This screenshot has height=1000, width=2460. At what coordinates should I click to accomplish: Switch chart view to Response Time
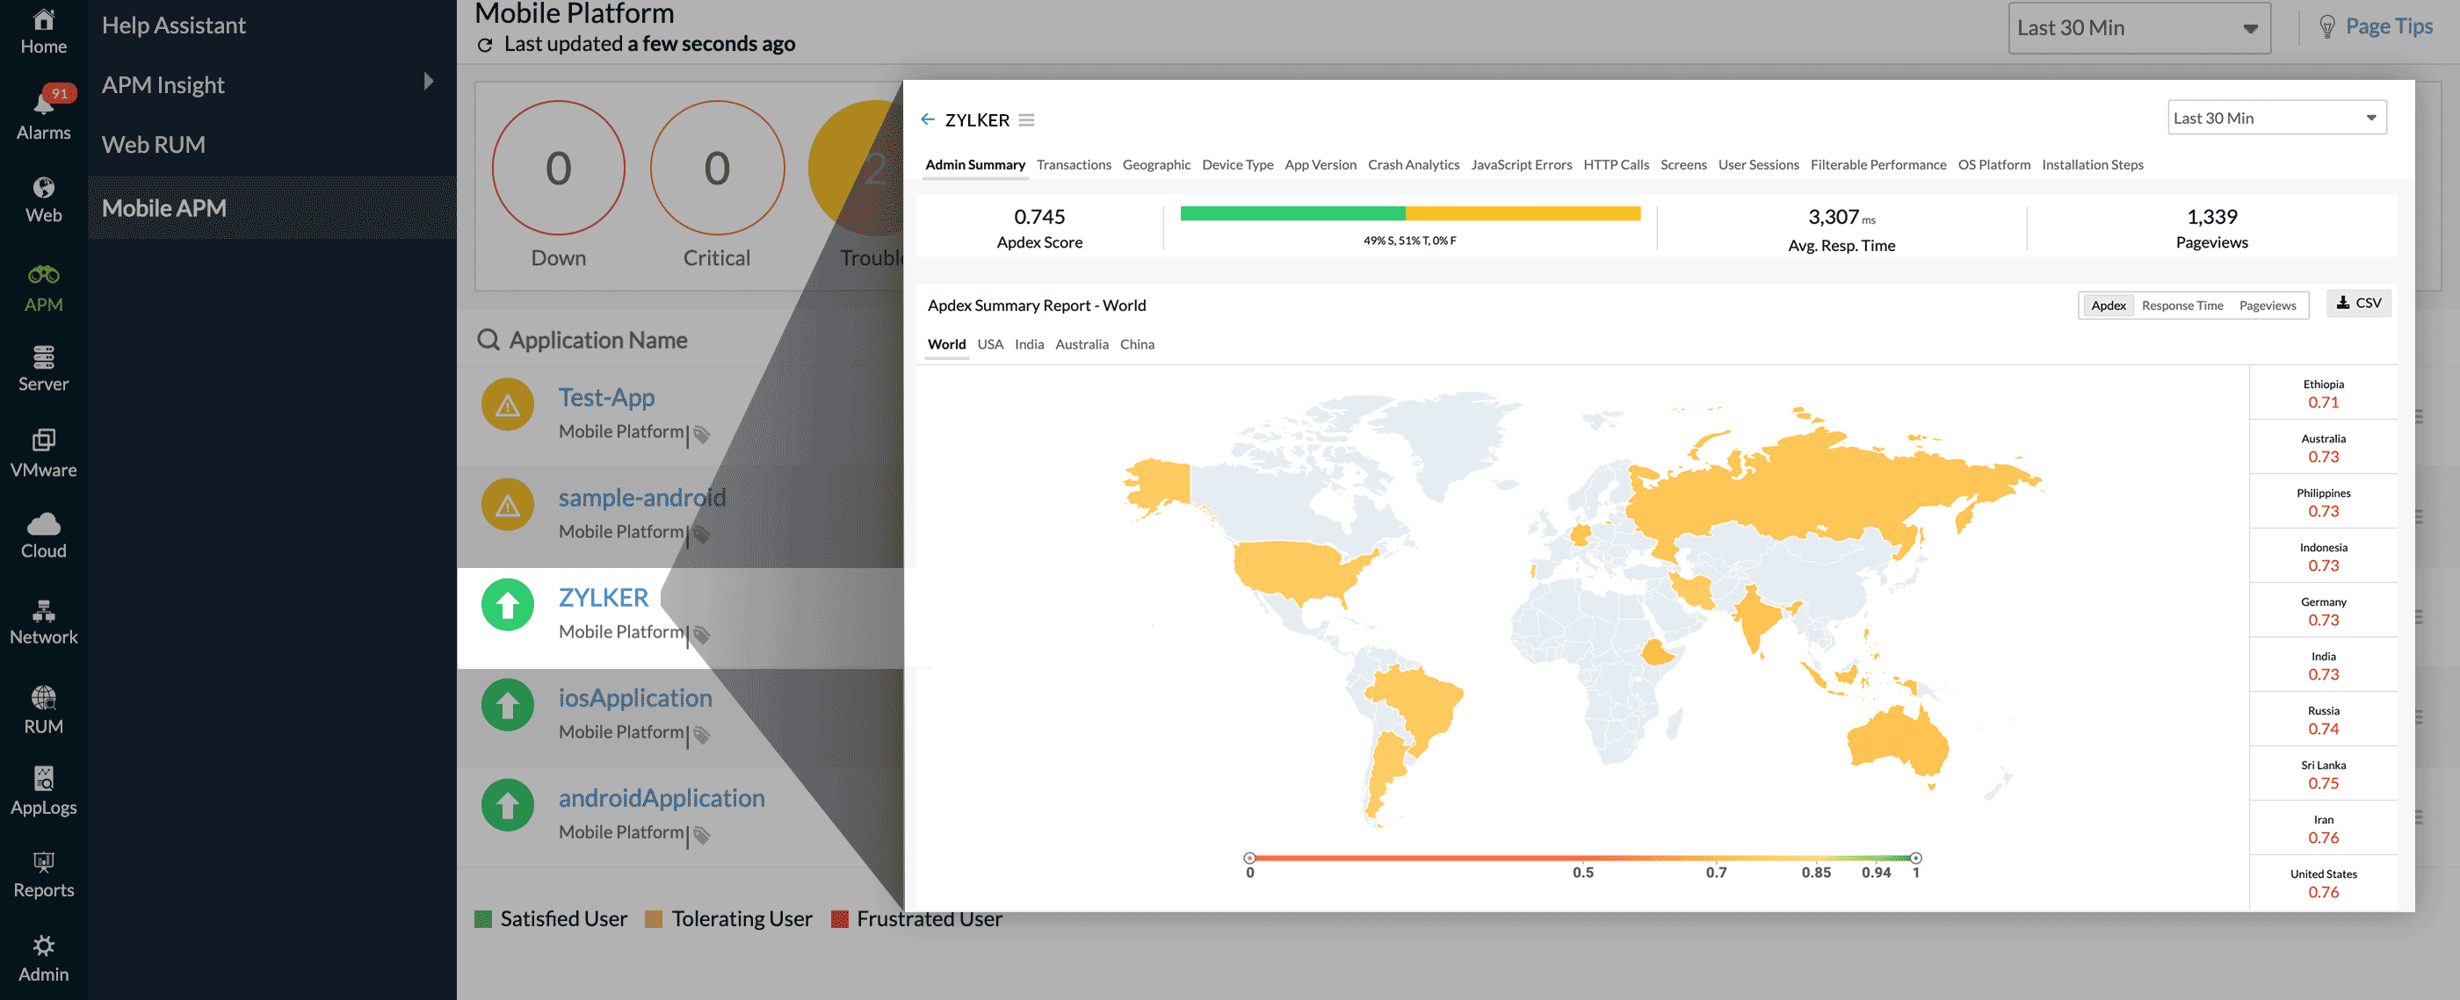(2181, 306)
